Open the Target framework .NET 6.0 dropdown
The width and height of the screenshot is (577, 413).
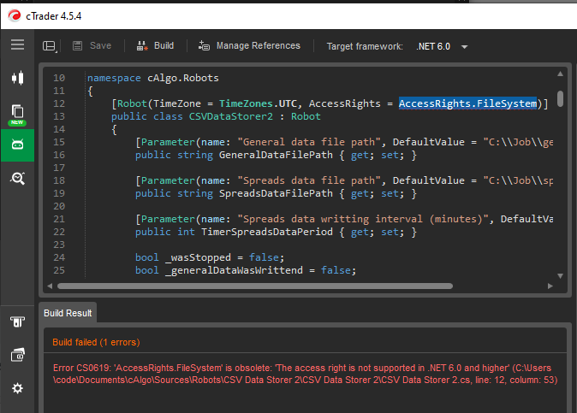pos(442,47)
